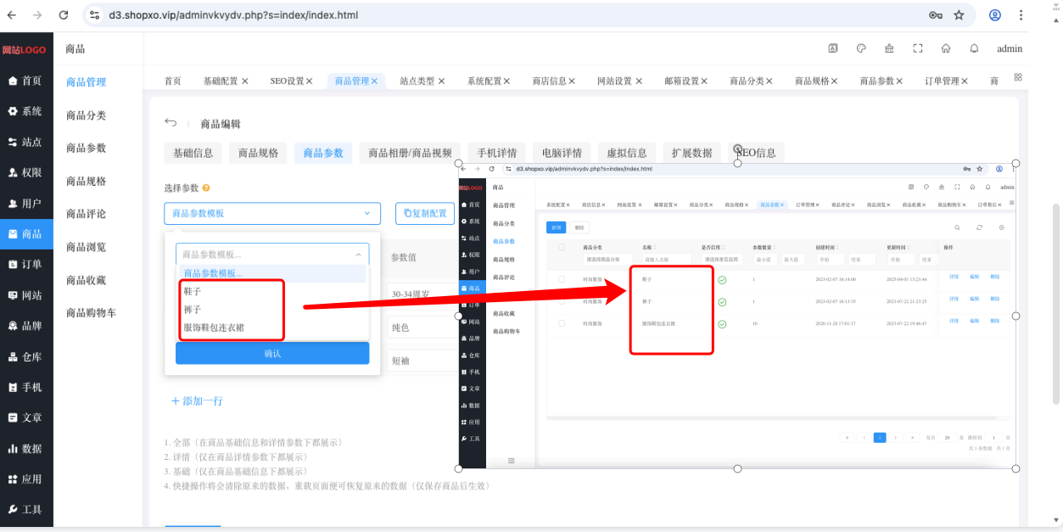The height and width of the screenshot is (532, 1063).
Task: Show help for 选择参数 via the orange question icon
Action: 206,188
